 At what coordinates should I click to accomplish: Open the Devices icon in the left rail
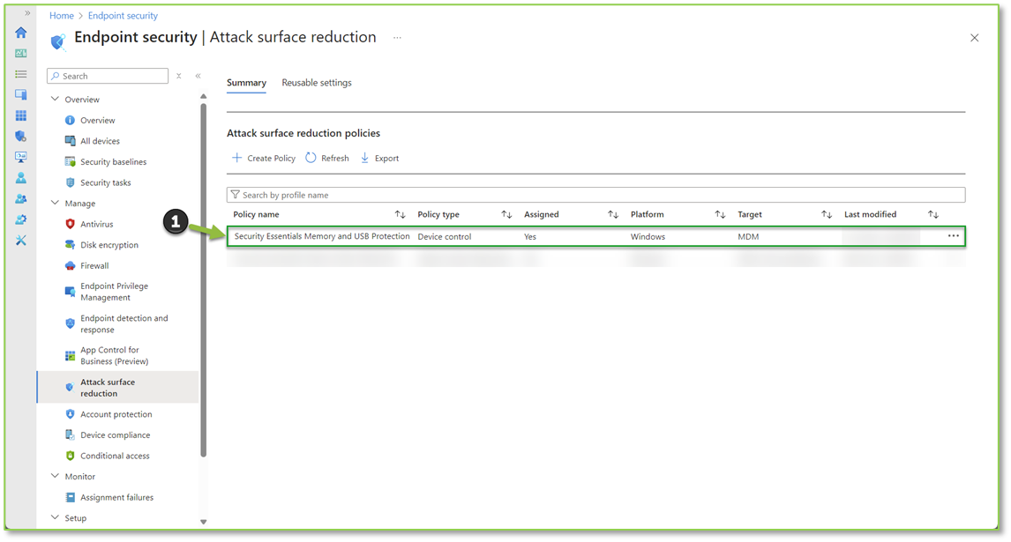[x=20, y=94]
